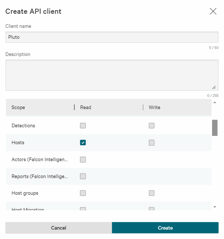Enable Read checkbox for Host groups
The height and width of the screenshot is (239, 224).
pyautogui.click(x=83, y=193)
